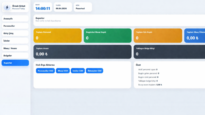Click the Bu ay avans toplamı line

[x=150, y=85]
